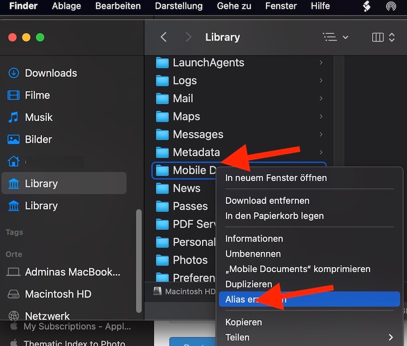Image resolution: width=407 pixels, height=346 pixels.
Task: Choose Umbenennen from the context menu
Action: click(253, 254)
